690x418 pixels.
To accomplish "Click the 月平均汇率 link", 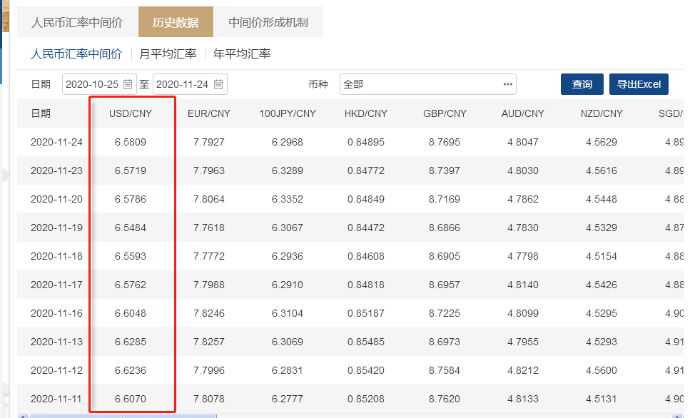I will (168, 53).
